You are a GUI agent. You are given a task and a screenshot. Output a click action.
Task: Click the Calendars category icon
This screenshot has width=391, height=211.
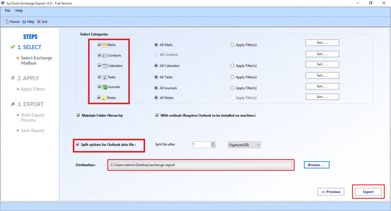pyautogui.click(x=105, y=66)
